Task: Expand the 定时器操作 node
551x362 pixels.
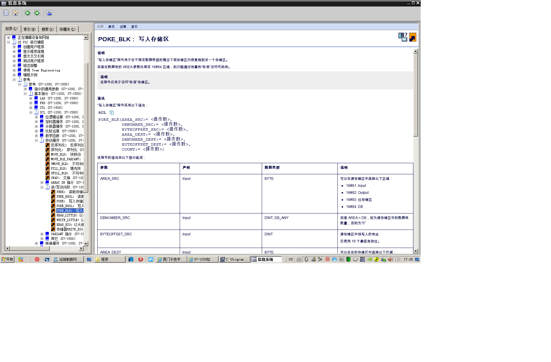Action: (x=36, y=122)
